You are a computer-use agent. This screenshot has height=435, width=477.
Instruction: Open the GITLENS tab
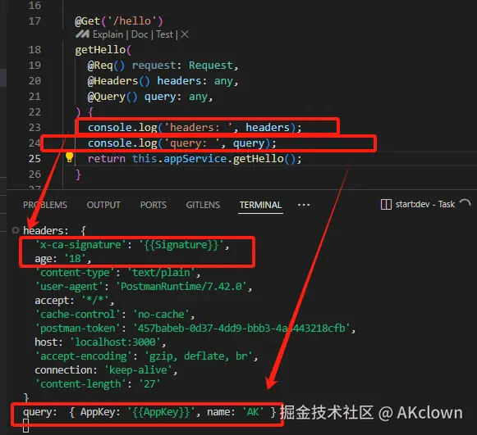[x=203, y=205]
